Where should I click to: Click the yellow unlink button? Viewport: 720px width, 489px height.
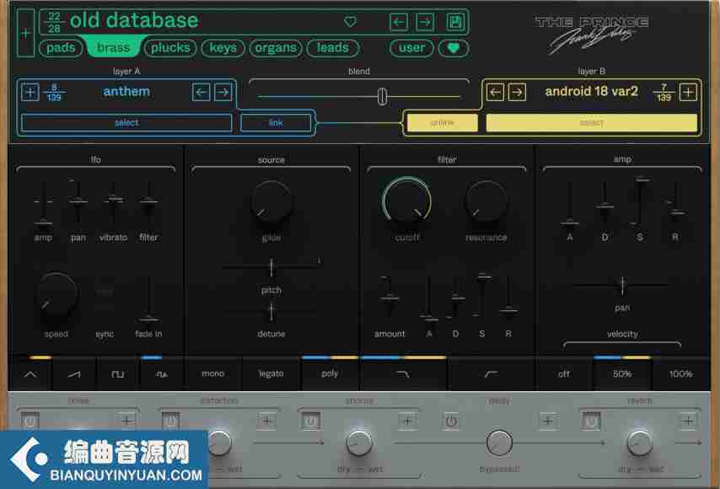pyautogui.click(x=442, y=122)
